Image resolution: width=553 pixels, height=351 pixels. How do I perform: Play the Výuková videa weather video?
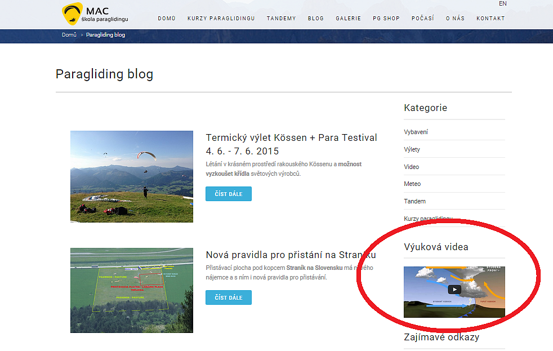pos(454,290)
